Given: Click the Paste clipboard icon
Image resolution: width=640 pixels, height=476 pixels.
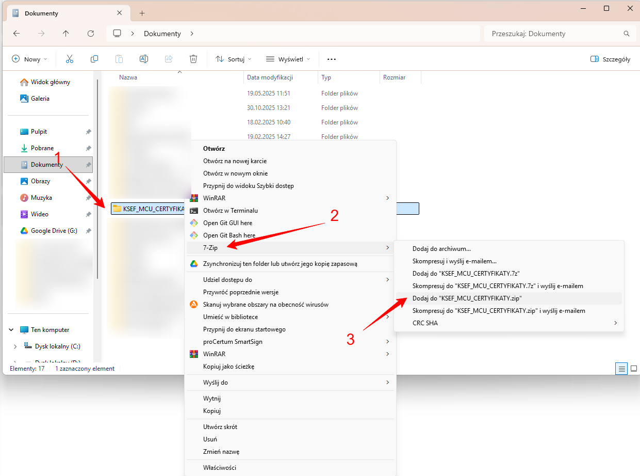Looking at the screenshot, I should 119,59.
